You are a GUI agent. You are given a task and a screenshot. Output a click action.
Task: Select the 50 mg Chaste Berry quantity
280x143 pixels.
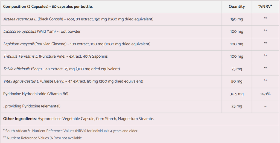click(237, 82)
